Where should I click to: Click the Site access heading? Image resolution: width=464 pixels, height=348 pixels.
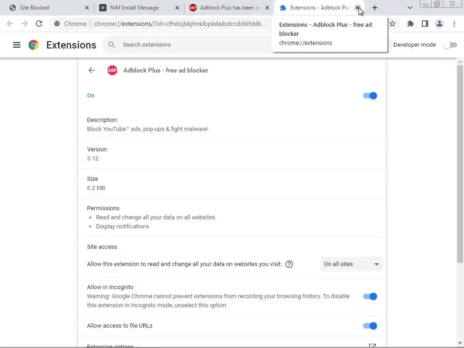coord(102,247)
